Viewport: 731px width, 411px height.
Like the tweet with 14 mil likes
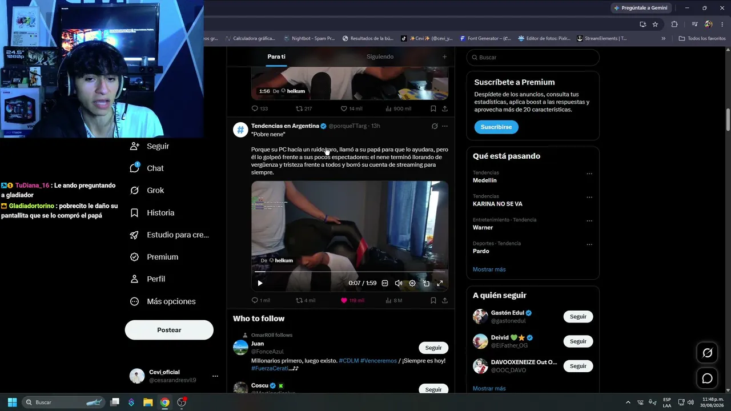pyautogui.click(x=351, y=108)
